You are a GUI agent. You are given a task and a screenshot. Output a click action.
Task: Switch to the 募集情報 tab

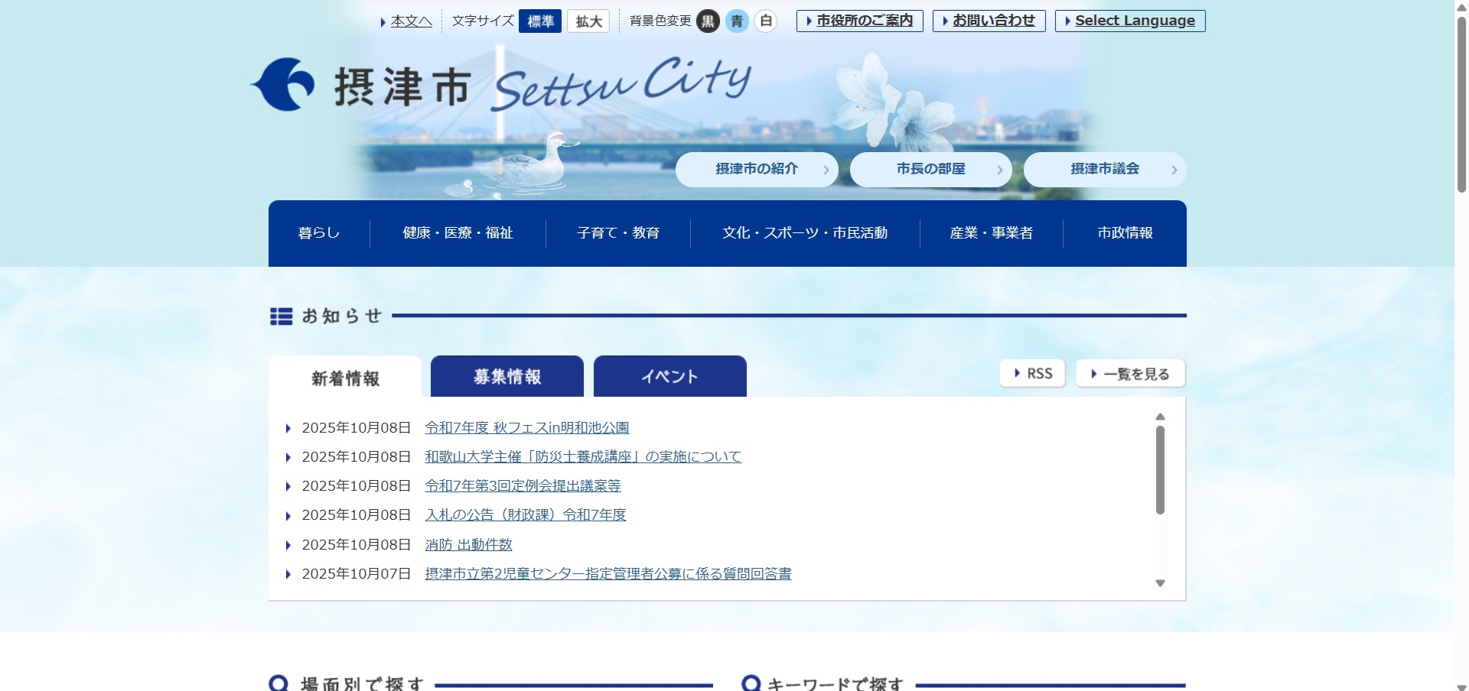(x=507, y=376)
